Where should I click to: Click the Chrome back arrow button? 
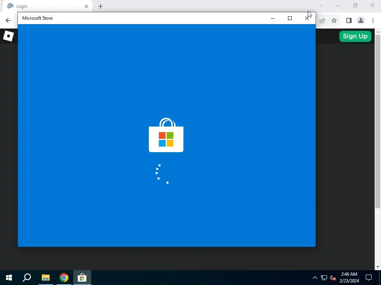pyautogui.click(x=8, y=20)
